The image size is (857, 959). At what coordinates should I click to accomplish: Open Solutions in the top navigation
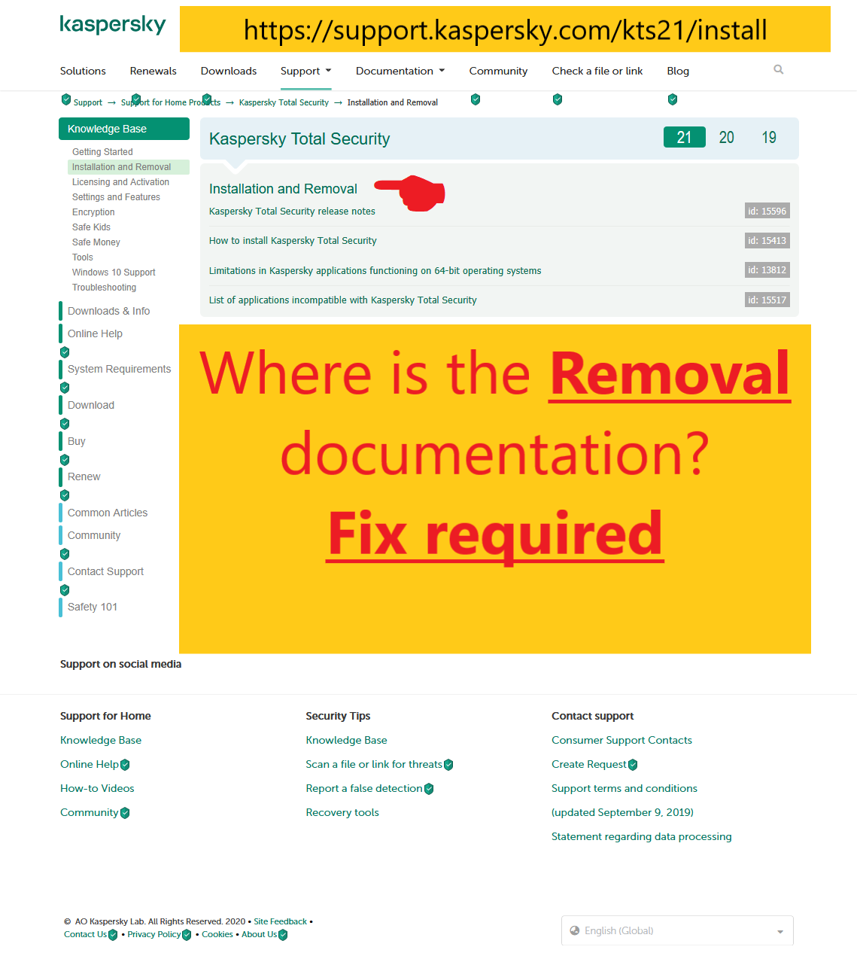pos(83,71)
